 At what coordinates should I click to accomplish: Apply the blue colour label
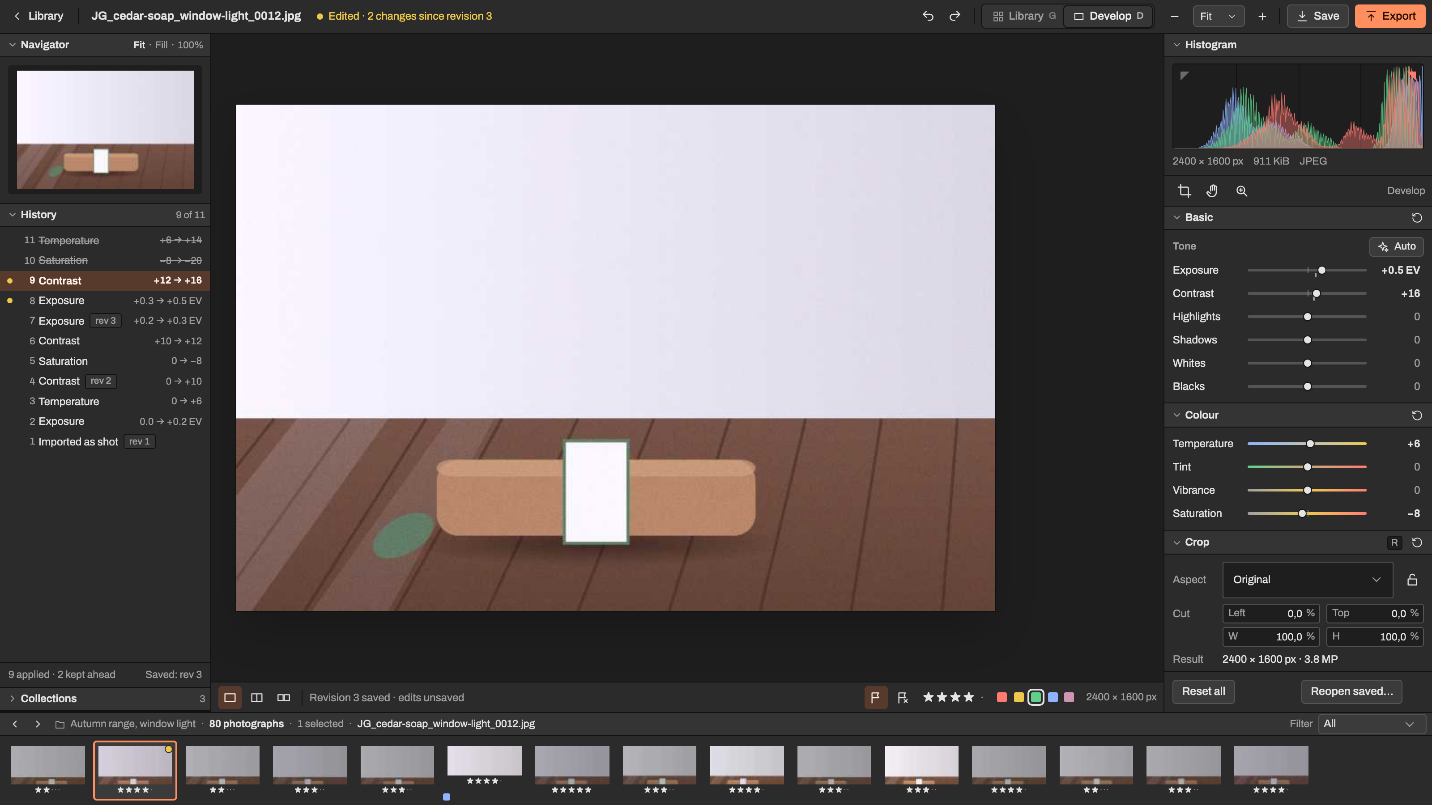point(1053,697)
